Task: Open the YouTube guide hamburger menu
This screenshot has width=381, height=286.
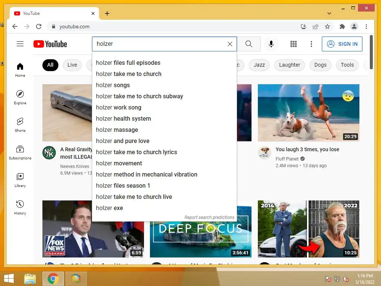Action: pyautogui.click(x=20, y=44)
